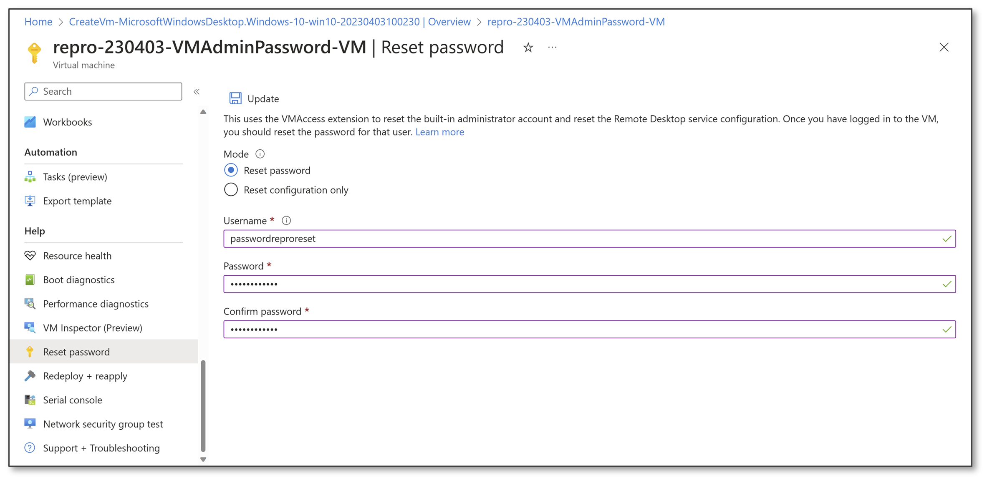
Task: Open the Workbooks section
Action: (67, 122)
